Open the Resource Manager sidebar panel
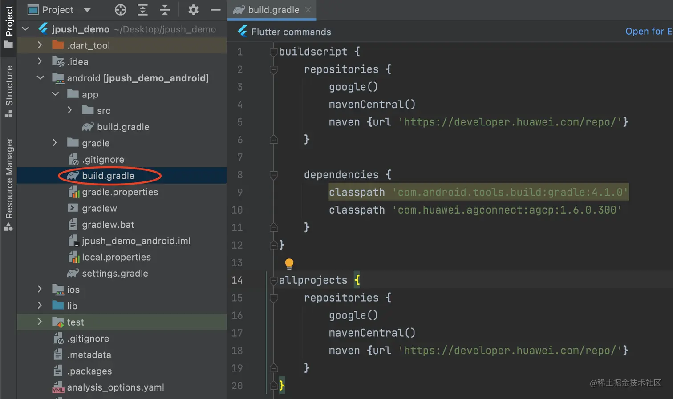 [8, 182]
